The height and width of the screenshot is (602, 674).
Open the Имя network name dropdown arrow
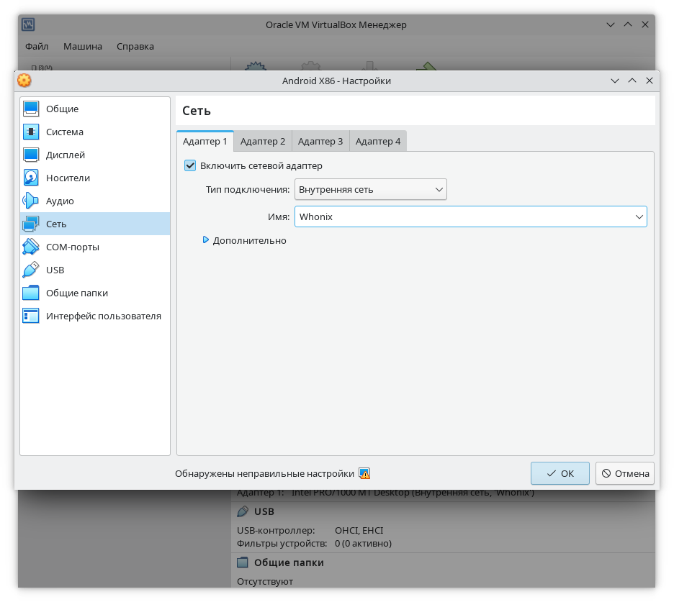[639, 217]
